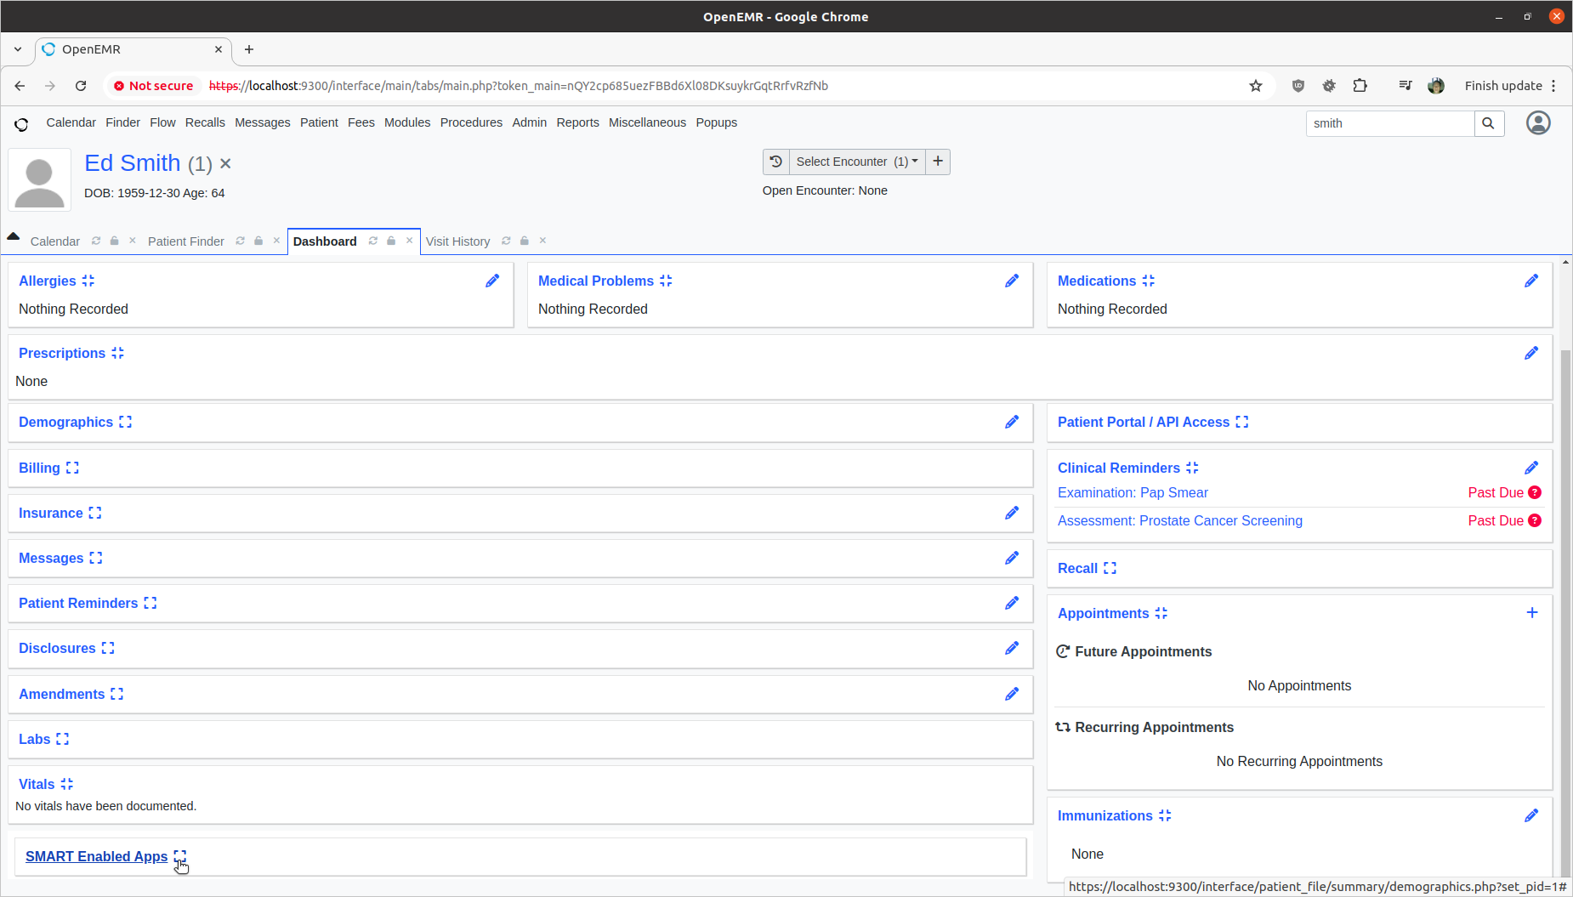
Task: Click the new encounter plus button
Action: coord(938,162)
